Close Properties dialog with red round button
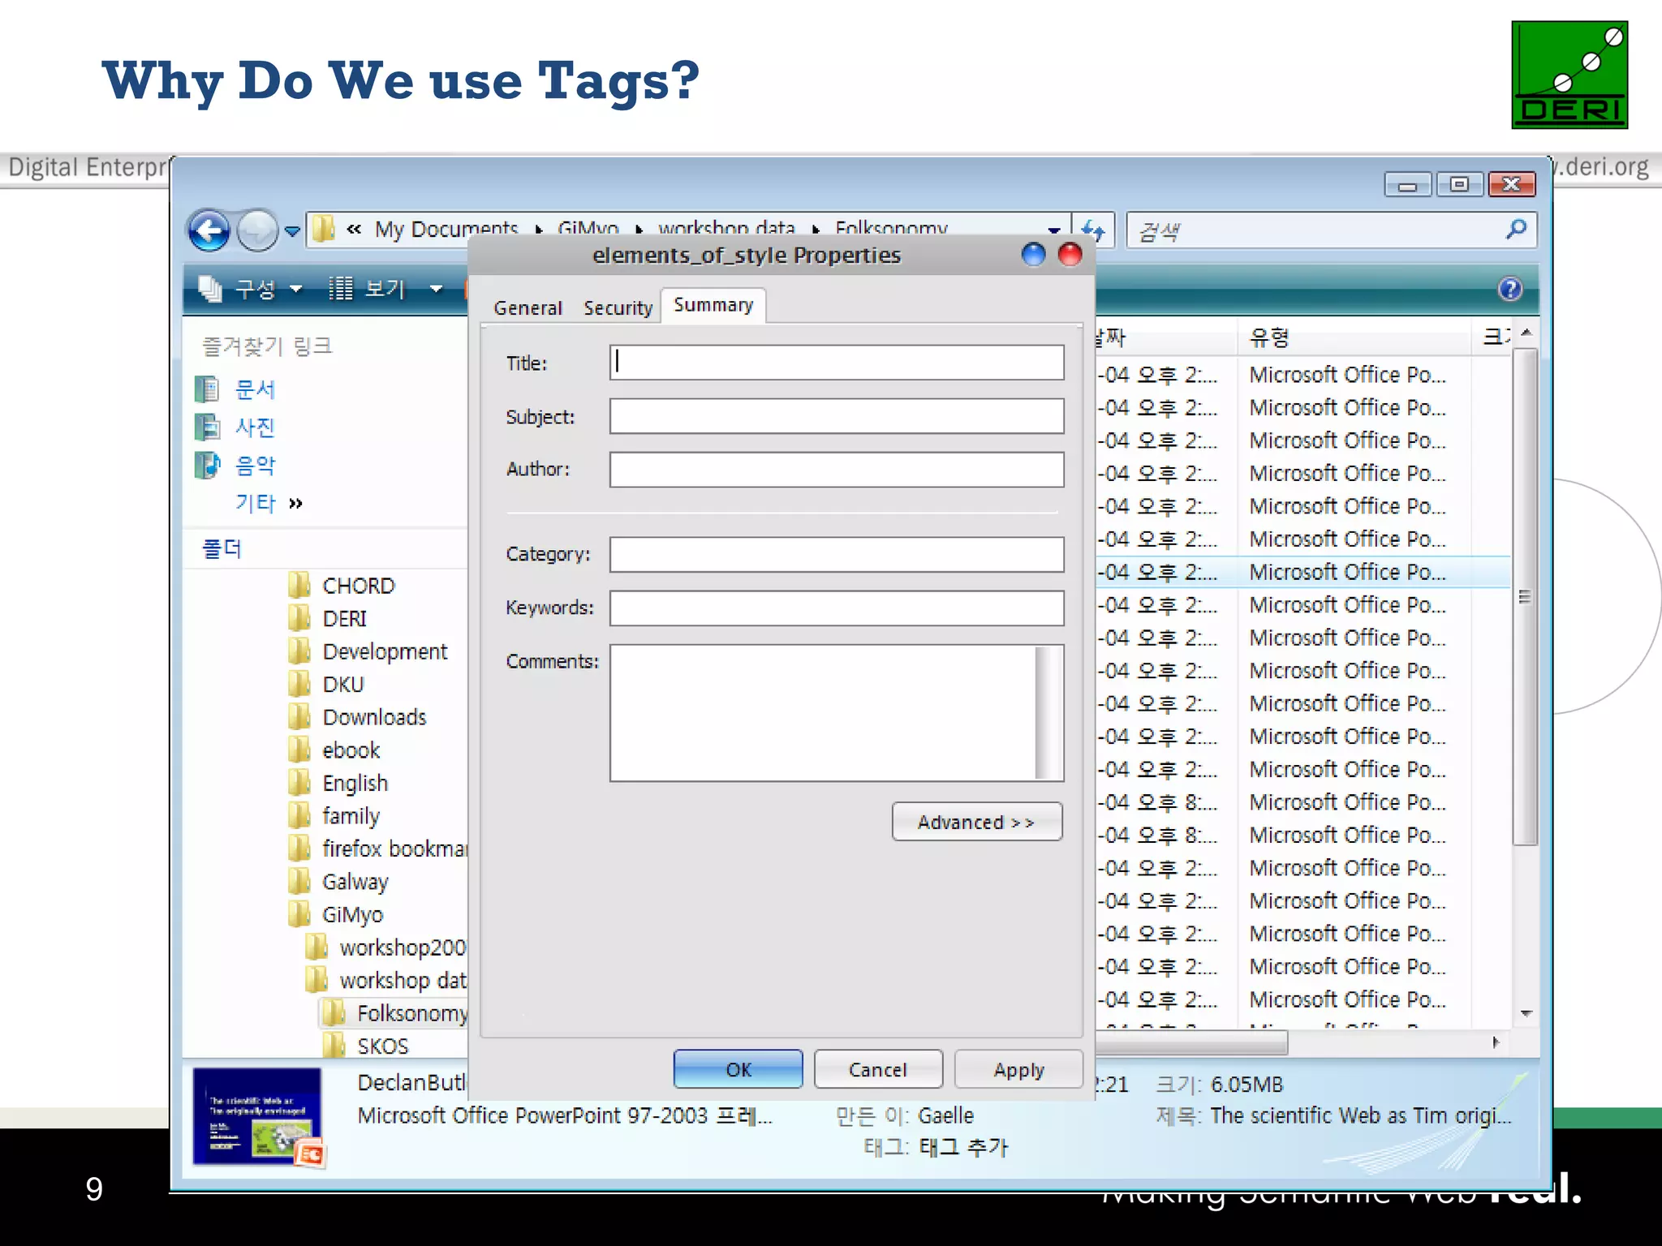 (x=1070, y=255)
